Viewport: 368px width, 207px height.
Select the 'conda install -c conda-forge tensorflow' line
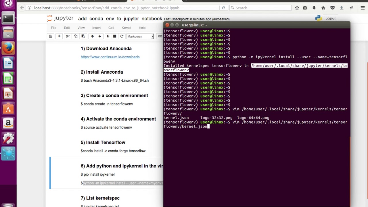[113, 151]
